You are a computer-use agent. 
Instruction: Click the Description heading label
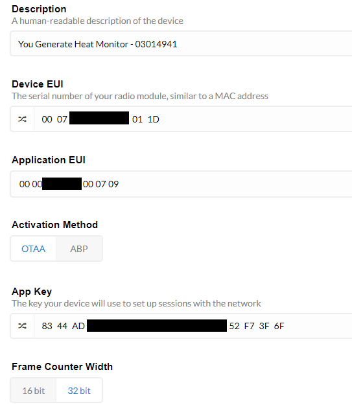click(39, 9)
